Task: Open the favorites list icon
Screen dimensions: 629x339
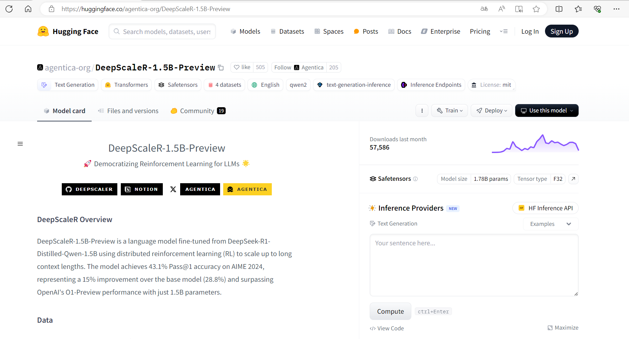Action: [x=578, y=9]
